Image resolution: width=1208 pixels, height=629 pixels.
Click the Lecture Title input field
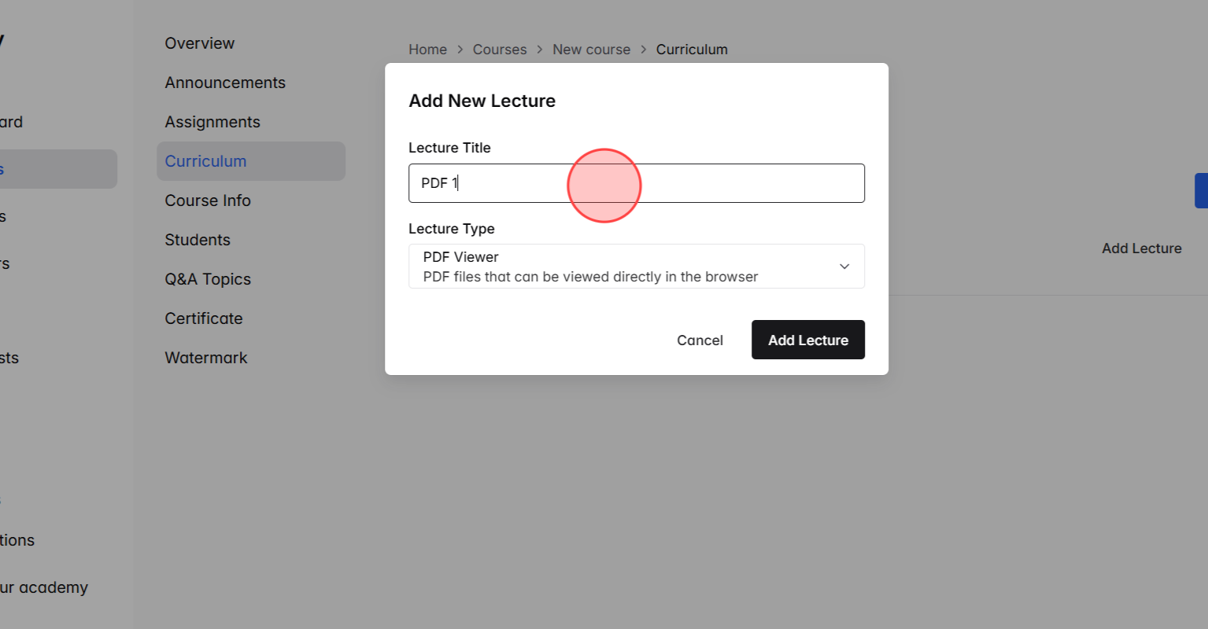click(x=636, y=182)
